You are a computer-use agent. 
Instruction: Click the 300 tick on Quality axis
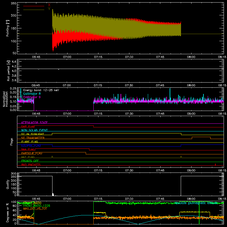tap(13, 174)
